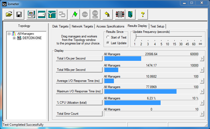Open arrow menu beside CPU Utilization row
The height and width of the screenshot is (129, 210).
click(x=201, y=103)
